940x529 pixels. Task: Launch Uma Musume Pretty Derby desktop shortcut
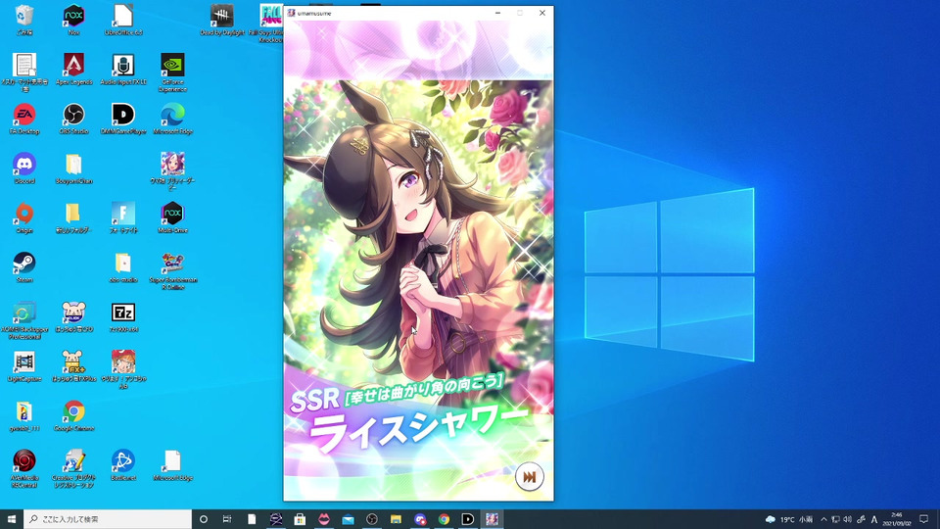(x=172, y=171)
